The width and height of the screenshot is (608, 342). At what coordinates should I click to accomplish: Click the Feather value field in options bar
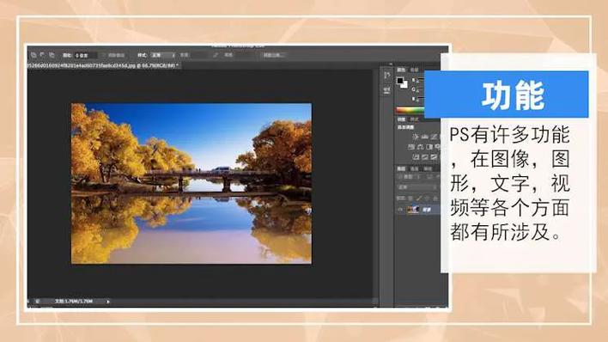pyautogui.click(x=86, y=55)
